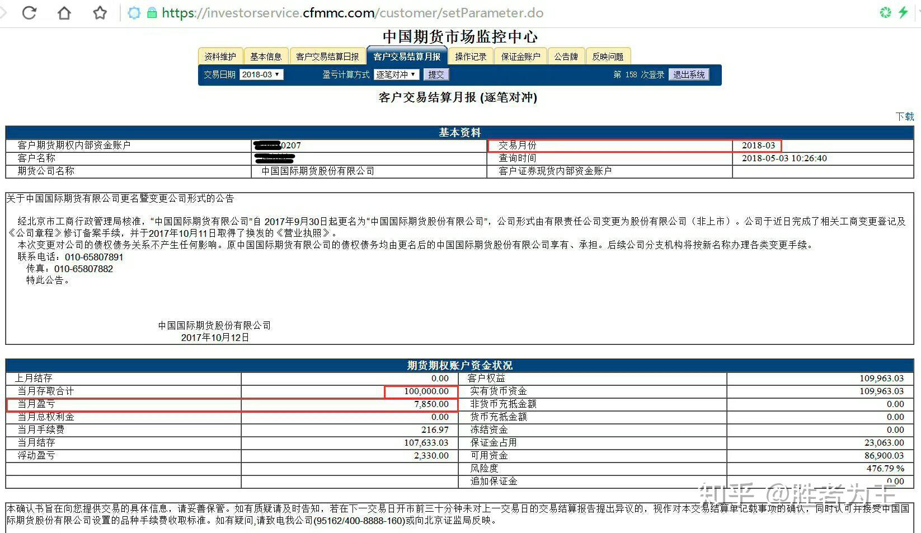Click the green lightning bolt extension icon

(x=903, y=12)
